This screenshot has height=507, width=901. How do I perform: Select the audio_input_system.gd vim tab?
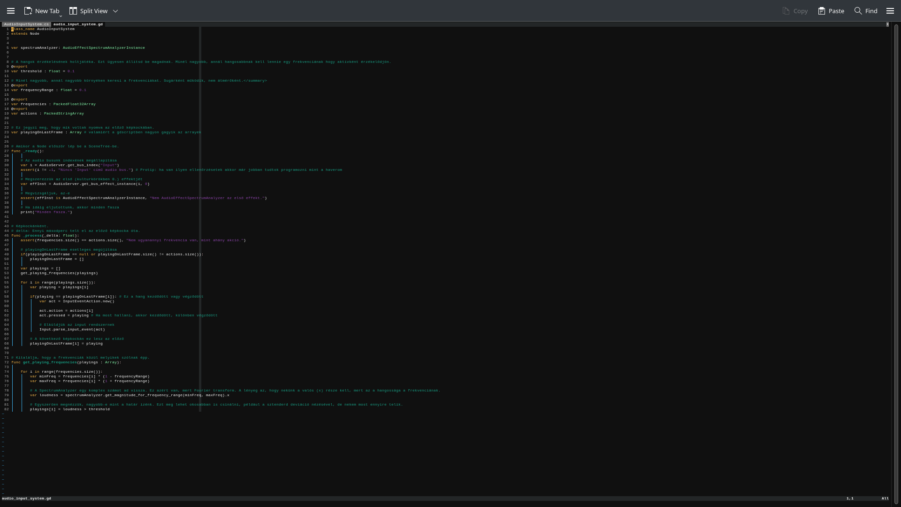tap(78, 24)
